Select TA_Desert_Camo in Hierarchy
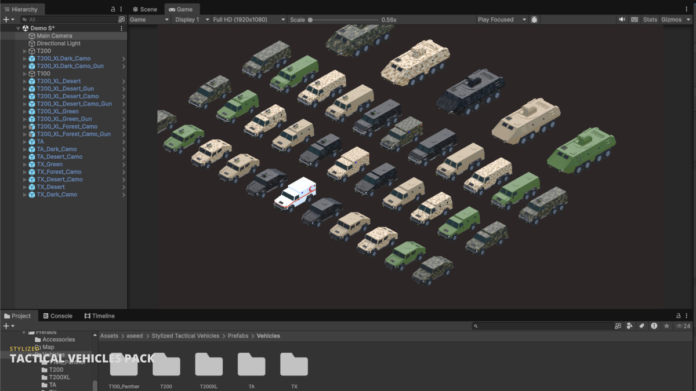Screen dimensions: 696x391 [x=60, y=156]
